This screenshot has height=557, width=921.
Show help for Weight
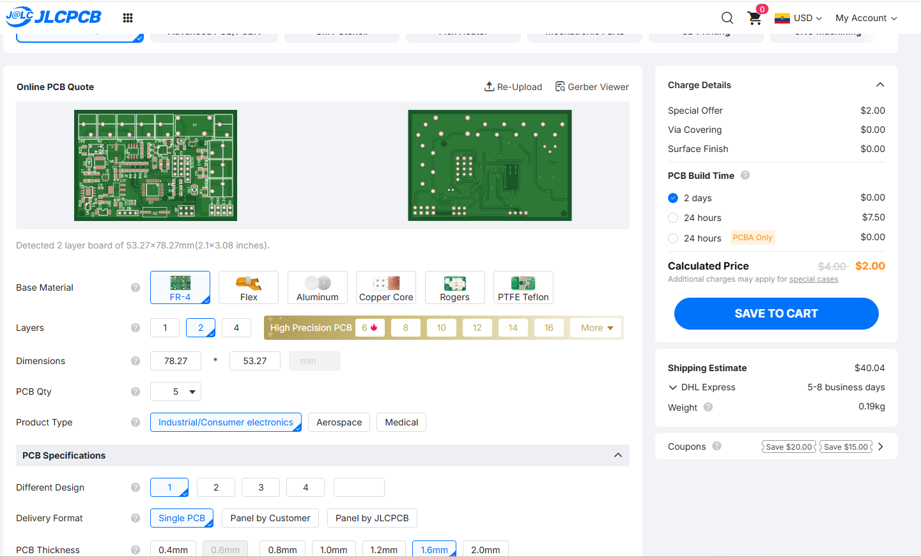point(708,407)
